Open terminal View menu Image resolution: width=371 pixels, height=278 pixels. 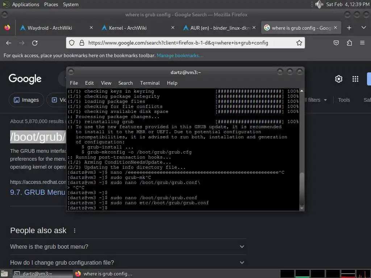(106, 83)
